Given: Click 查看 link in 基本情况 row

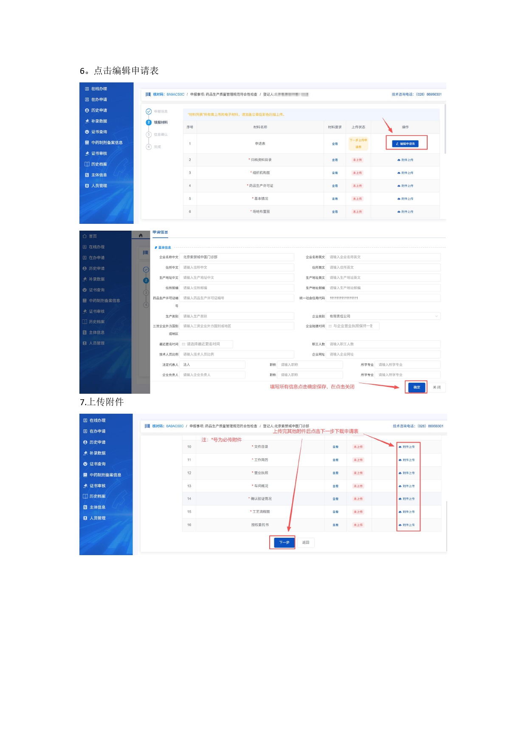Looking at the screenshot, I should click(x=335, y=199).
